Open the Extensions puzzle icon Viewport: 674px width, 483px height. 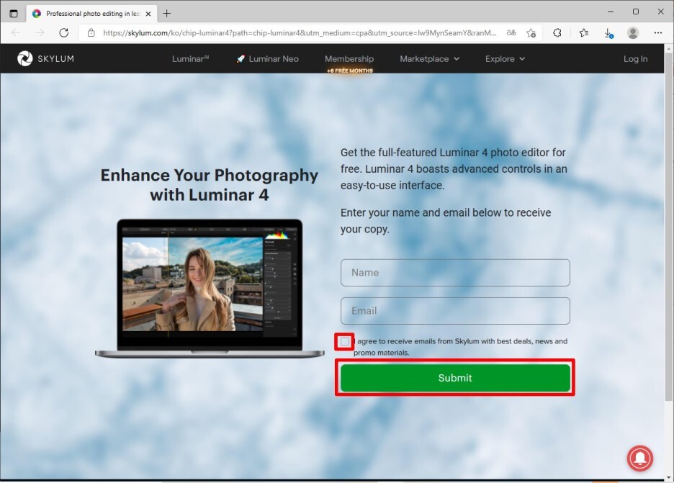[557, 32]
